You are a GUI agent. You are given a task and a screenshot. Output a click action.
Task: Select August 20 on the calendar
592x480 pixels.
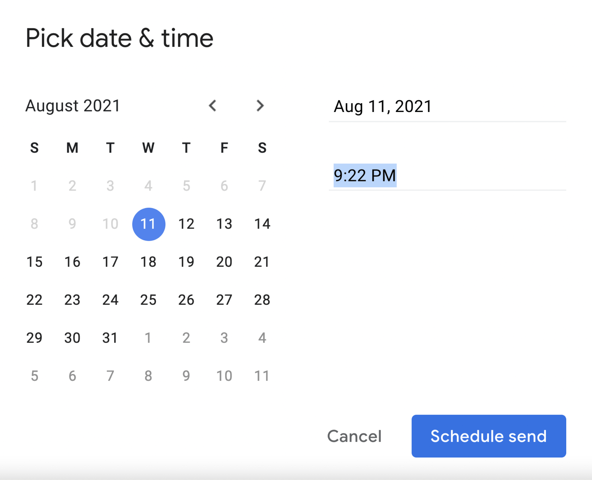click(224, 262)
